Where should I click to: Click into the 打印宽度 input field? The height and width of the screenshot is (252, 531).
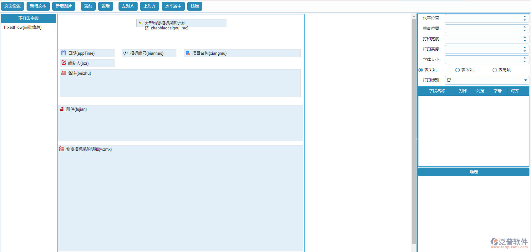click(483, 39)
